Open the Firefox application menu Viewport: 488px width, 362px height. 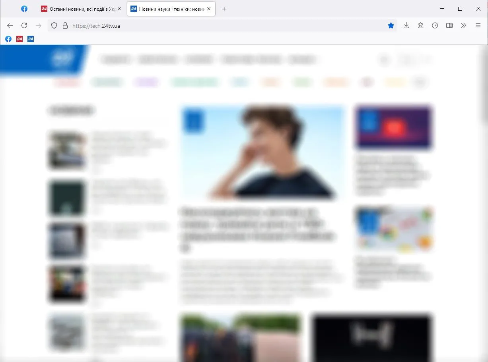478,25
